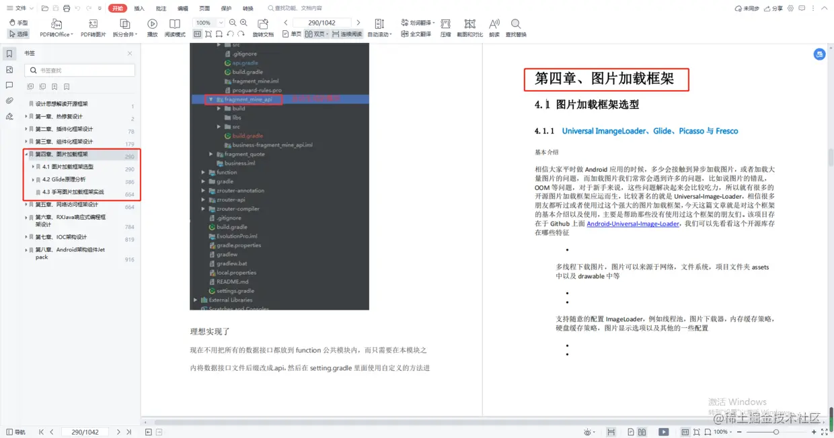Click the 全文翻译 full-text translate tool
The image size is (834, 438).
(x=416, y=34)
